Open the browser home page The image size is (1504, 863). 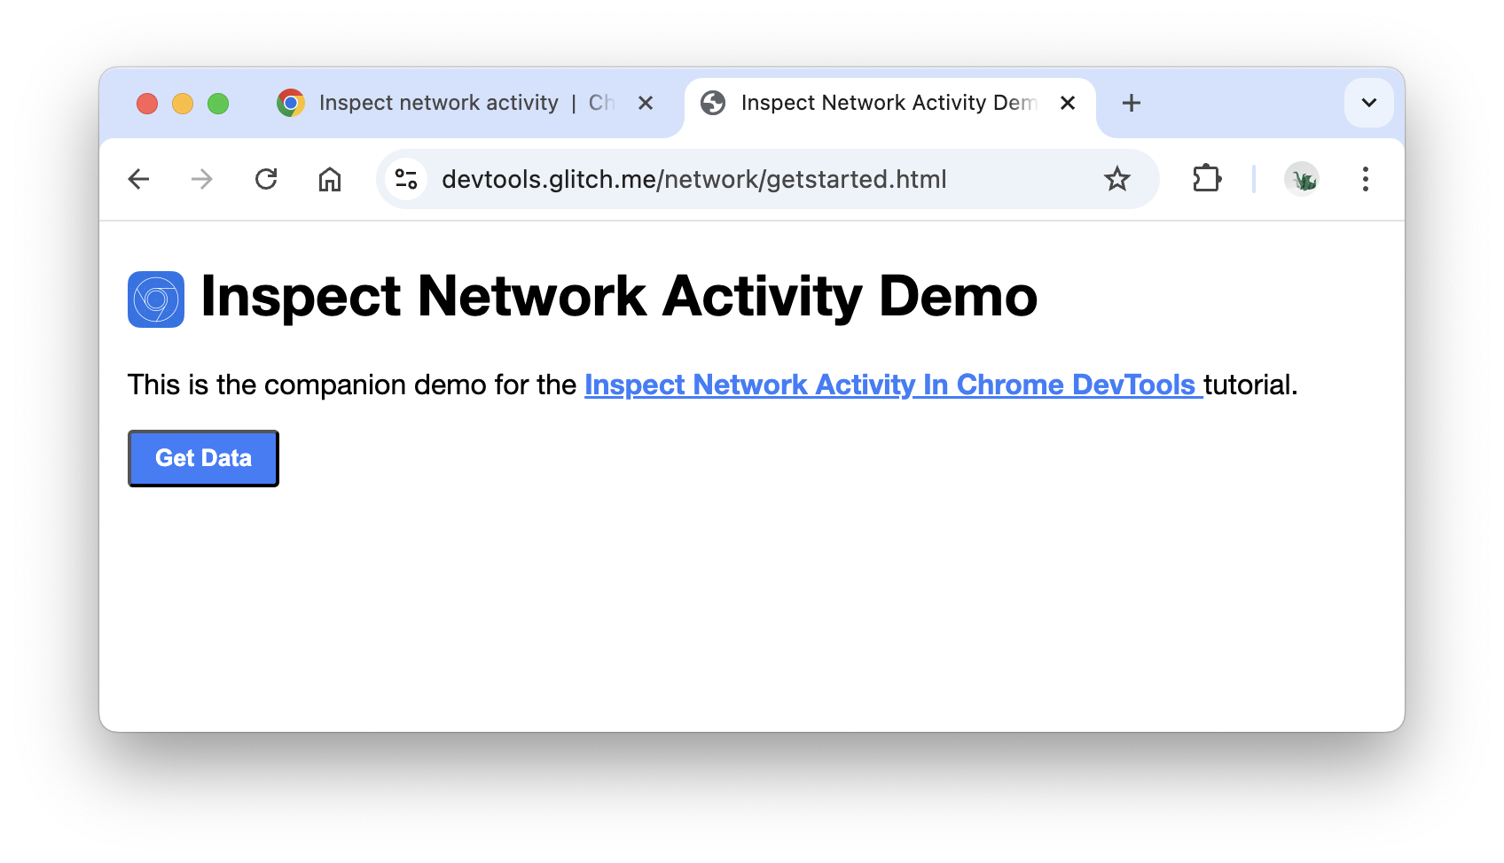coord(329,179)
